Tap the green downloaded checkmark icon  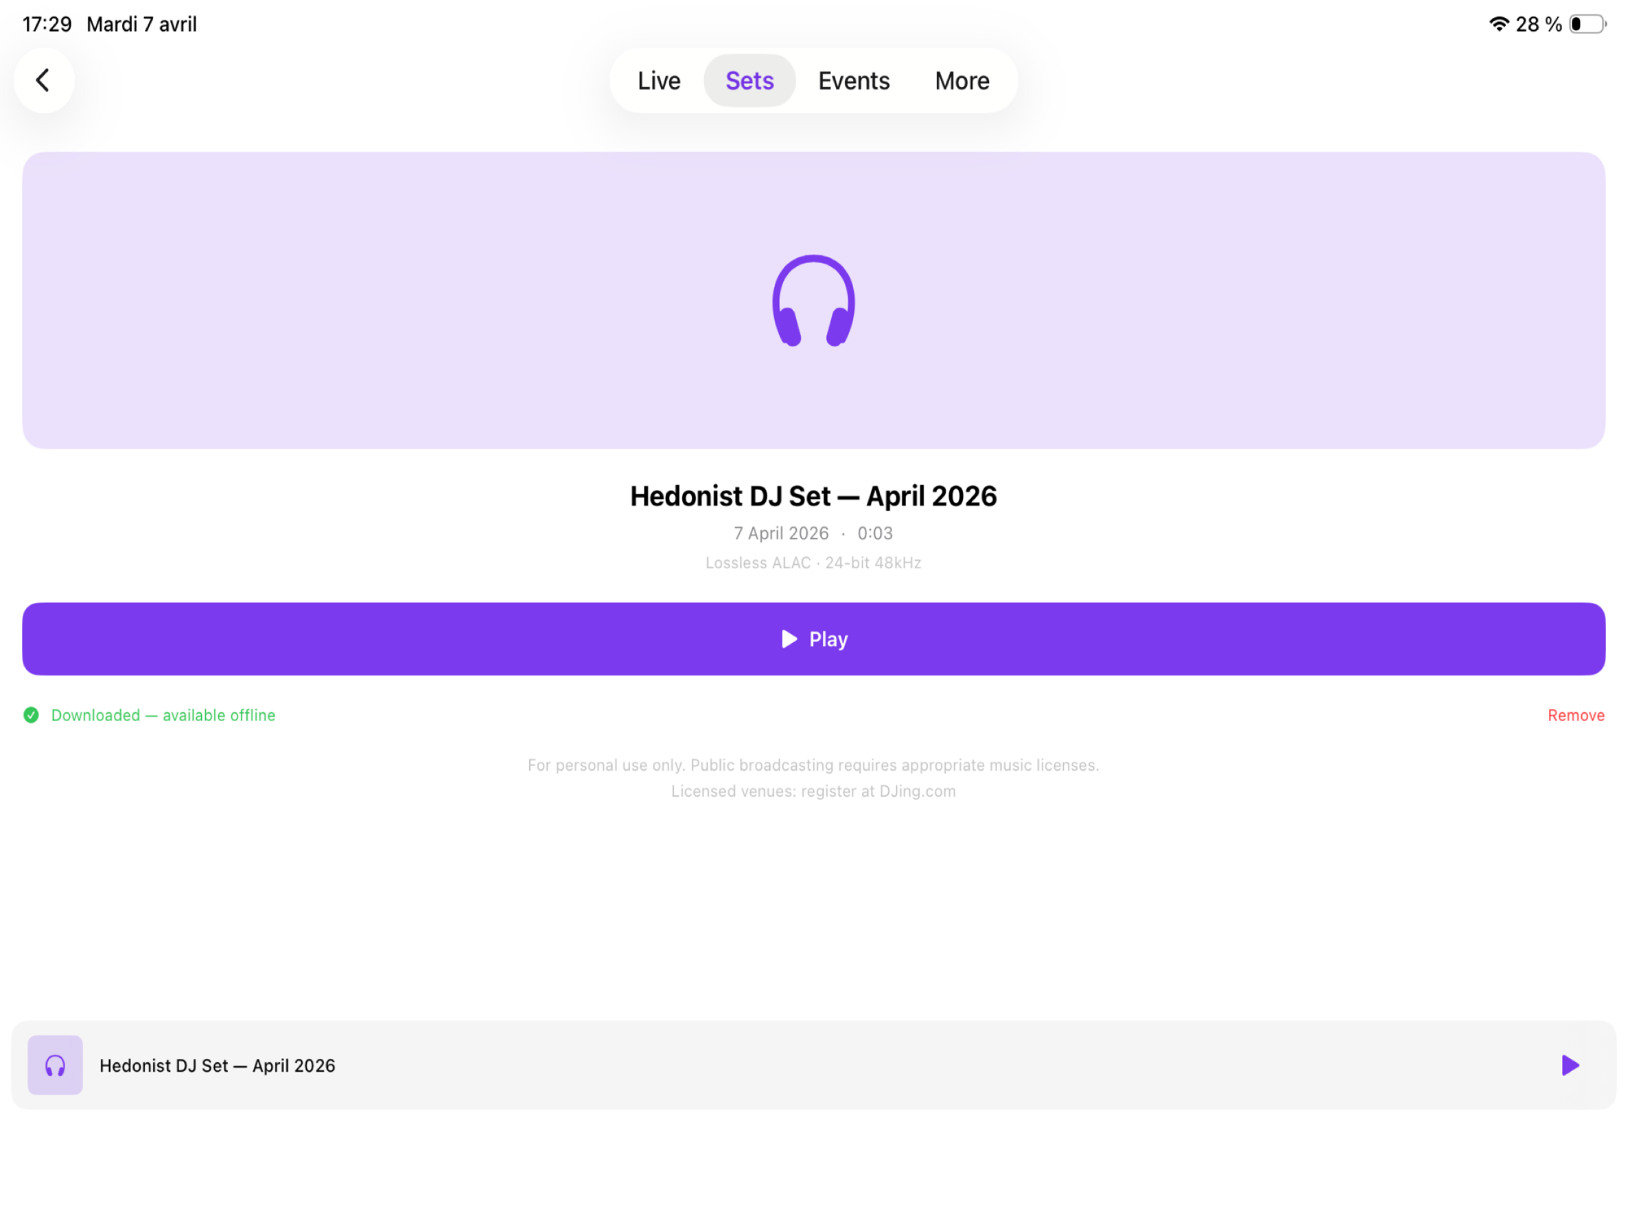point(31,715)
